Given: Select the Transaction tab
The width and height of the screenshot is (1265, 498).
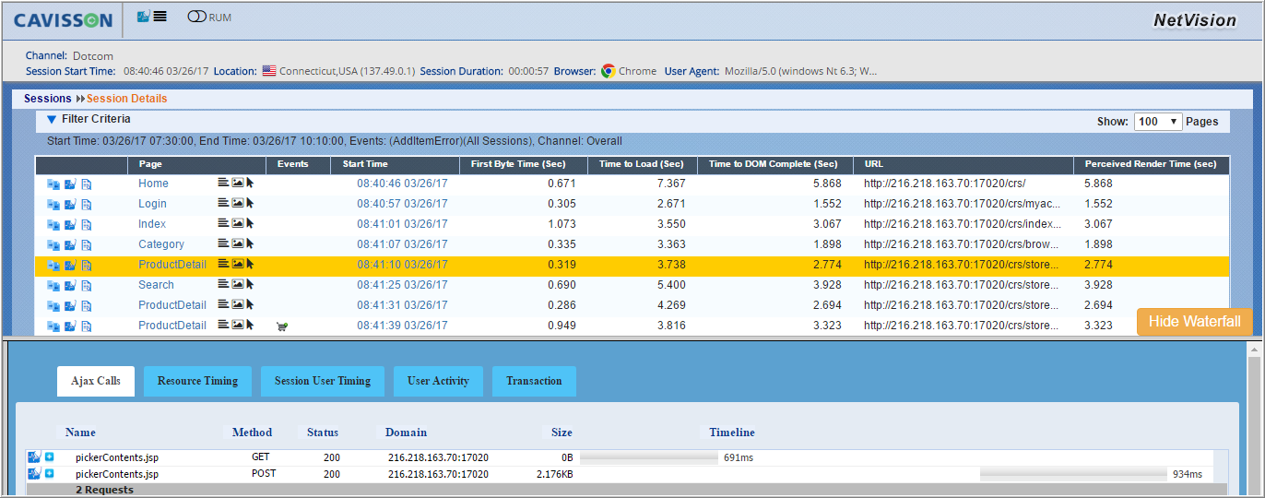Looking at the screenshot, I should [534, 381].
